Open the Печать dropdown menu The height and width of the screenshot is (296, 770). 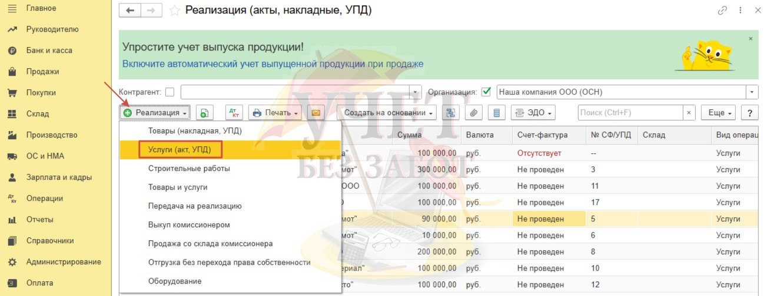(276, 113)
